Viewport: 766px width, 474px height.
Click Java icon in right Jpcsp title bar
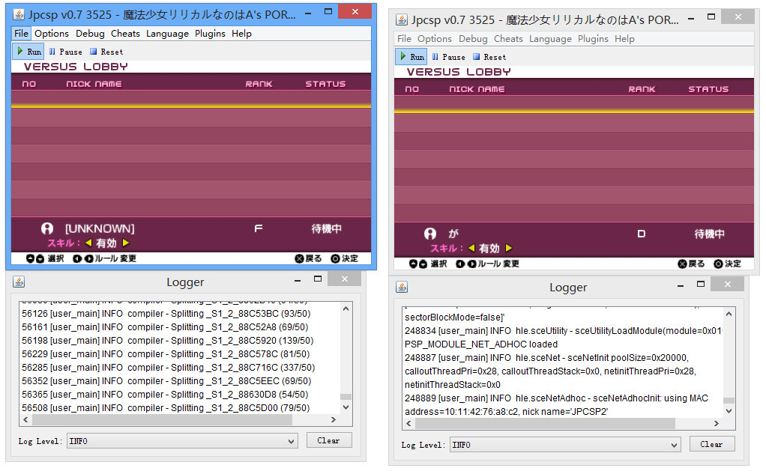coord(402,20)
